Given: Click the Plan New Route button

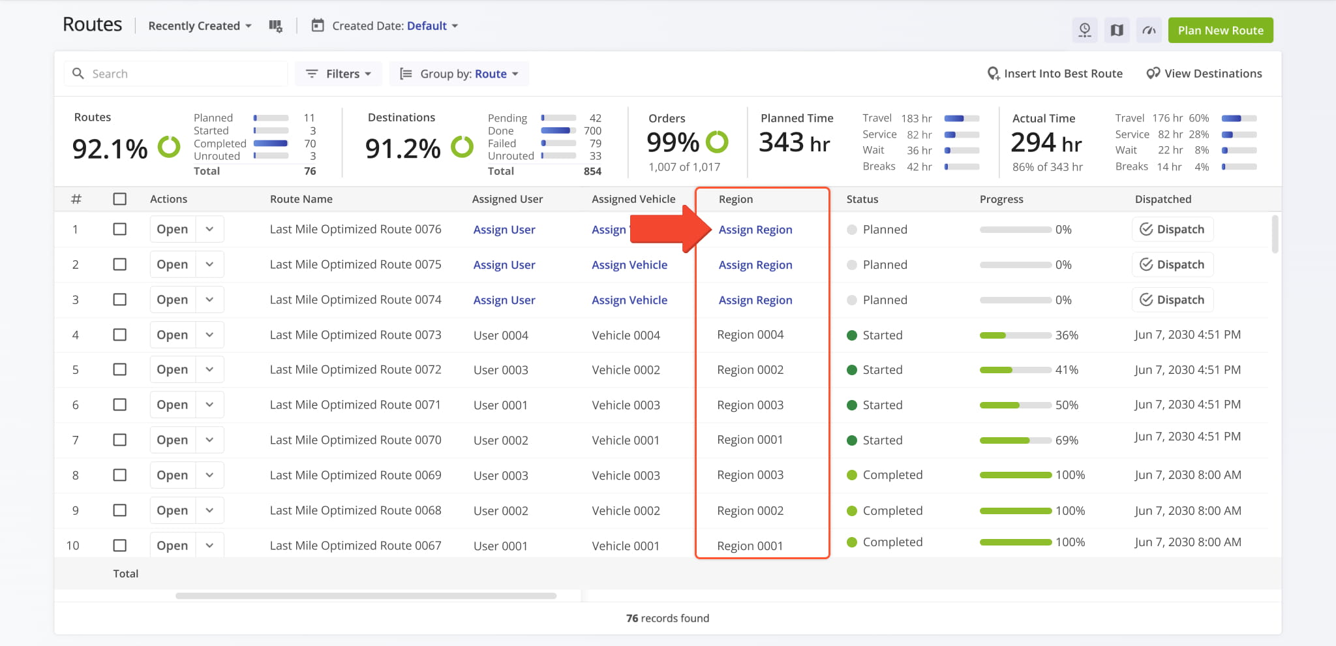Looking at the screenshot, I should [x=1221, y=30].
